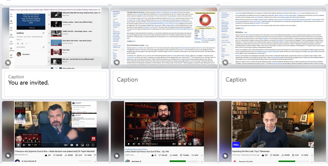Open the mellow YouTube playlist screenshot thumbnail
Viewport: 328px width, 166px height.
coord(55,38)
